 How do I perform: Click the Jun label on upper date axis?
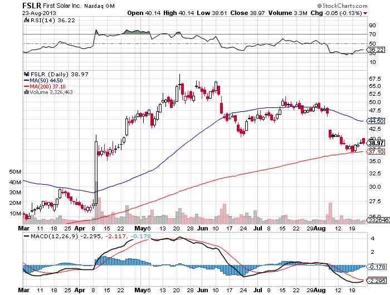pos(202,228)
